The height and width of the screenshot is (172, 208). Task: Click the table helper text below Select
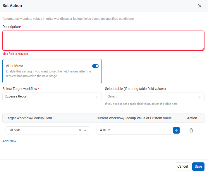coord(141,104)
